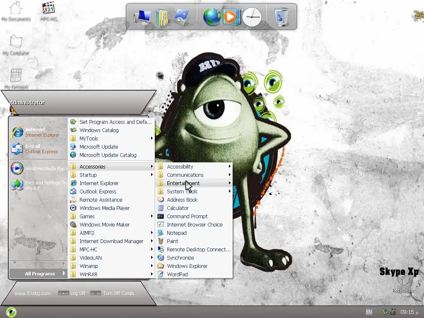Open Internet Explorer in All Programs list
Viewport: 424px width, 318px height.
pyautogui.click(x=111, y=183)
